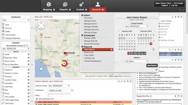188x105 pixels.
Task: Click the pencil edit icon top right
Action: click(183, 10)
